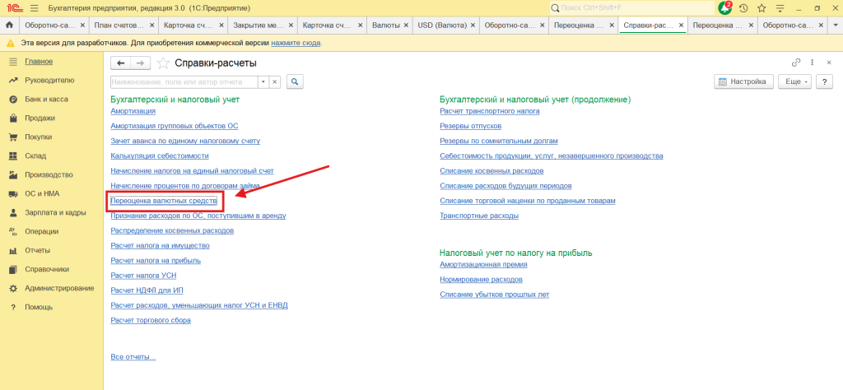This screenshot has width=843, height=390.
Task: Open Расчет торгового сбора link
Action: (x=151, y=320)
